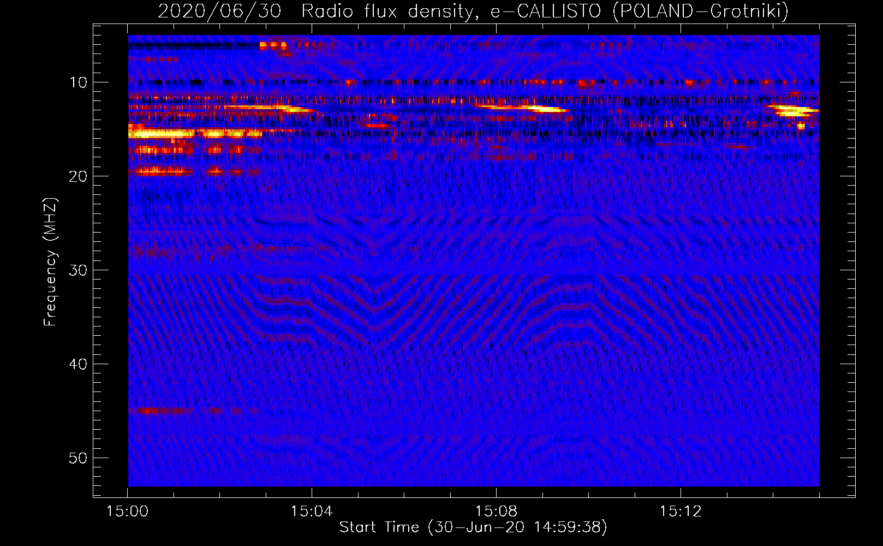Click the '30' frequency tick label
The width and height of the screenshot is (883, 546).
79,270
